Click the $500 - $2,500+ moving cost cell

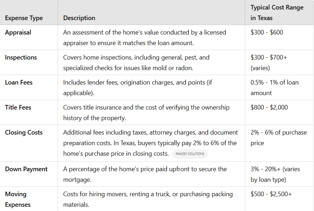point(271,194)
